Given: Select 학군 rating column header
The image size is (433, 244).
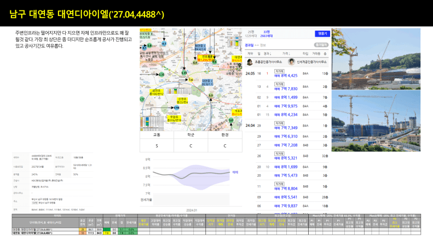Looking at the screenshot, I should click(191, 135).
